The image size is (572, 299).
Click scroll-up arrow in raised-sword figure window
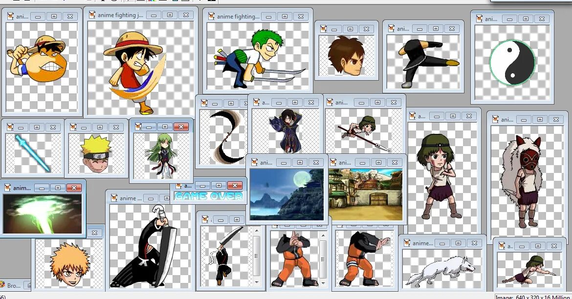[x=257, y=231]
